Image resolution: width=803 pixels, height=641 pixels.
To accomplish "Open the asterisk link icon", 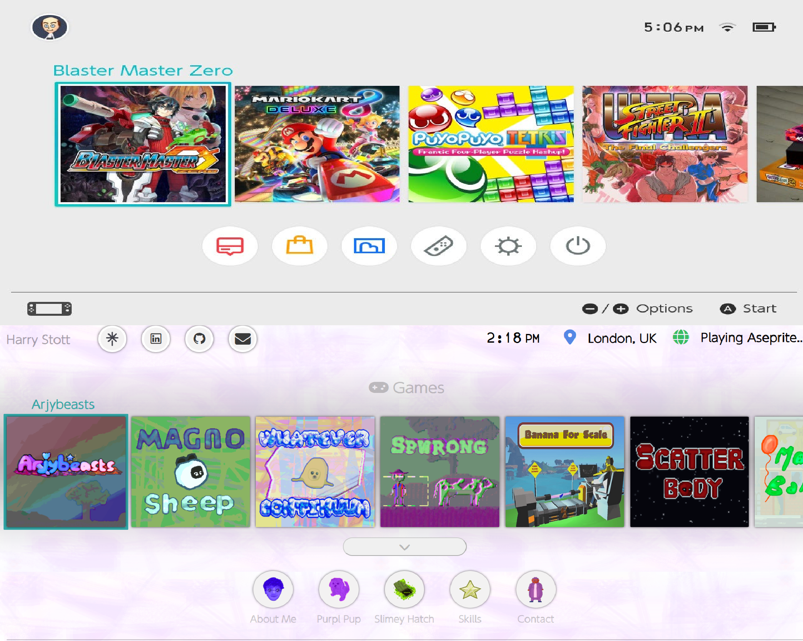I will tap(112, 339).
